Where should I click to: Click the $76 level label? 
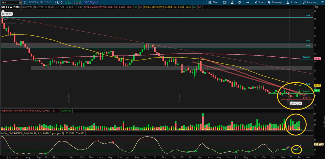[308, 41]
